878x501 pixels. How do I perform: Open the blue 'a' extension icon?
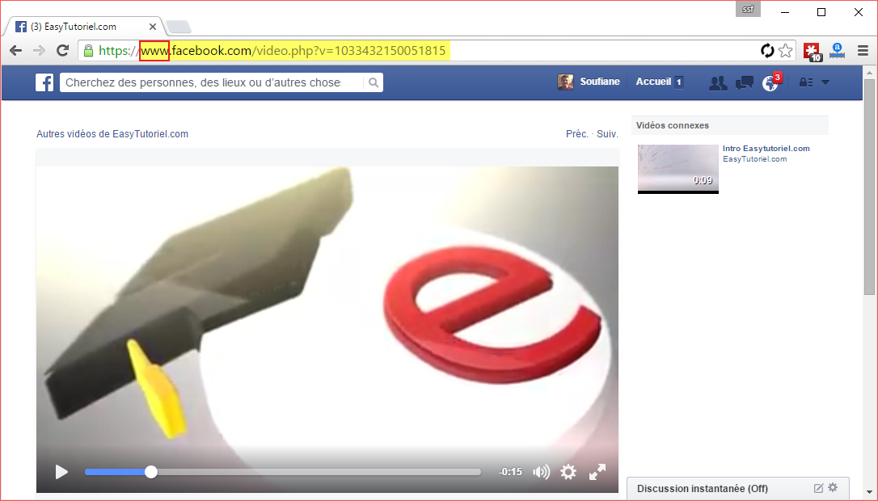(837, 51)
